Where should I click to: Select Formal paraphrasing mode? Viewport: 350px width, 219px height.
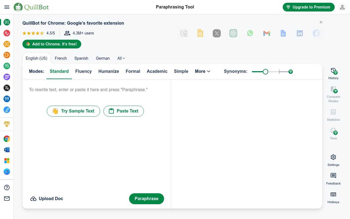tap(133, 71)
